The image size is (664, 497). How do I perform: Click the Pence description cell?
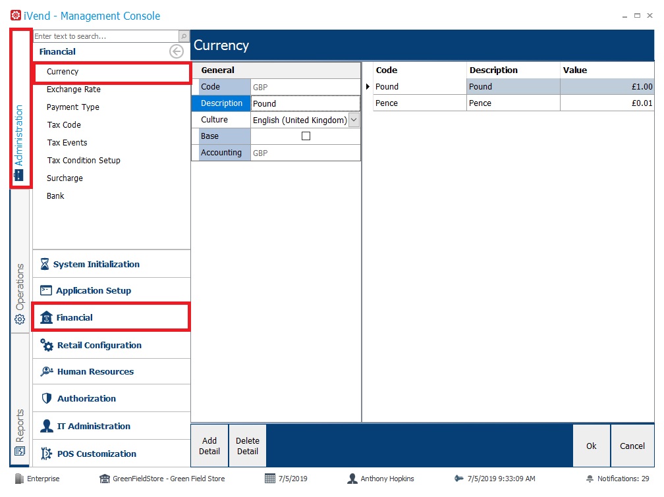513,103
